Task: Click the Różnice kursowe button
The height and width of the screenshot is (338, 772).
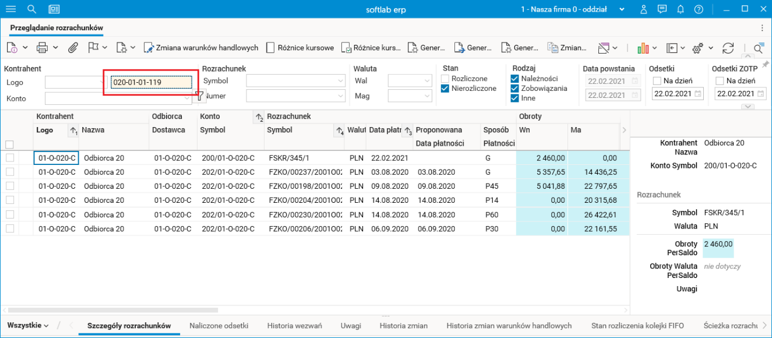Action: point(300,48)
